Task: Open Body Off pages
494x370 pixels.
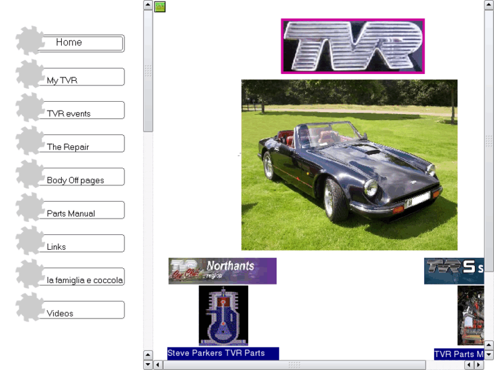Action: [x=83, y=177]
